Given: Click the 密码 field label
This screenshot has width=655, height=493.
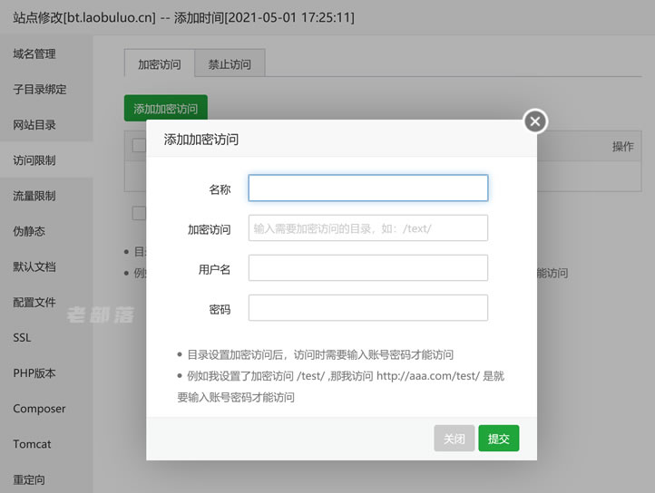Looking at the screenshot, I should (x=220, y=310).
